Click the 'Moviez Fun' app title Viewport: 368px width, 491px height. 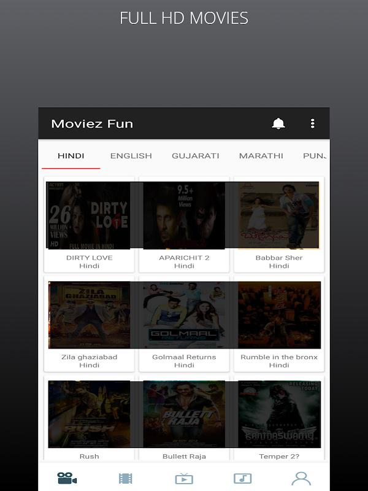coord(92,124)
